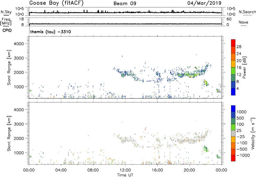Click the '1000' tick on Velocity colorbar
The width and height of the screenshot is (256, 177).
pyautogui.click(x=242, y=112)
